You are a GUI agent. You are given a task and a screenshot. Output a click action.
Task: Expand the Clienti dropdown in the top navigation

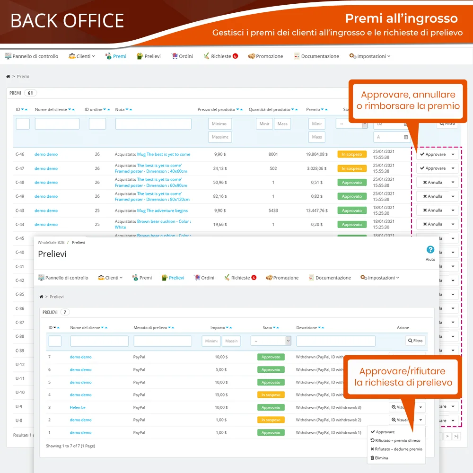pos(82,56)
